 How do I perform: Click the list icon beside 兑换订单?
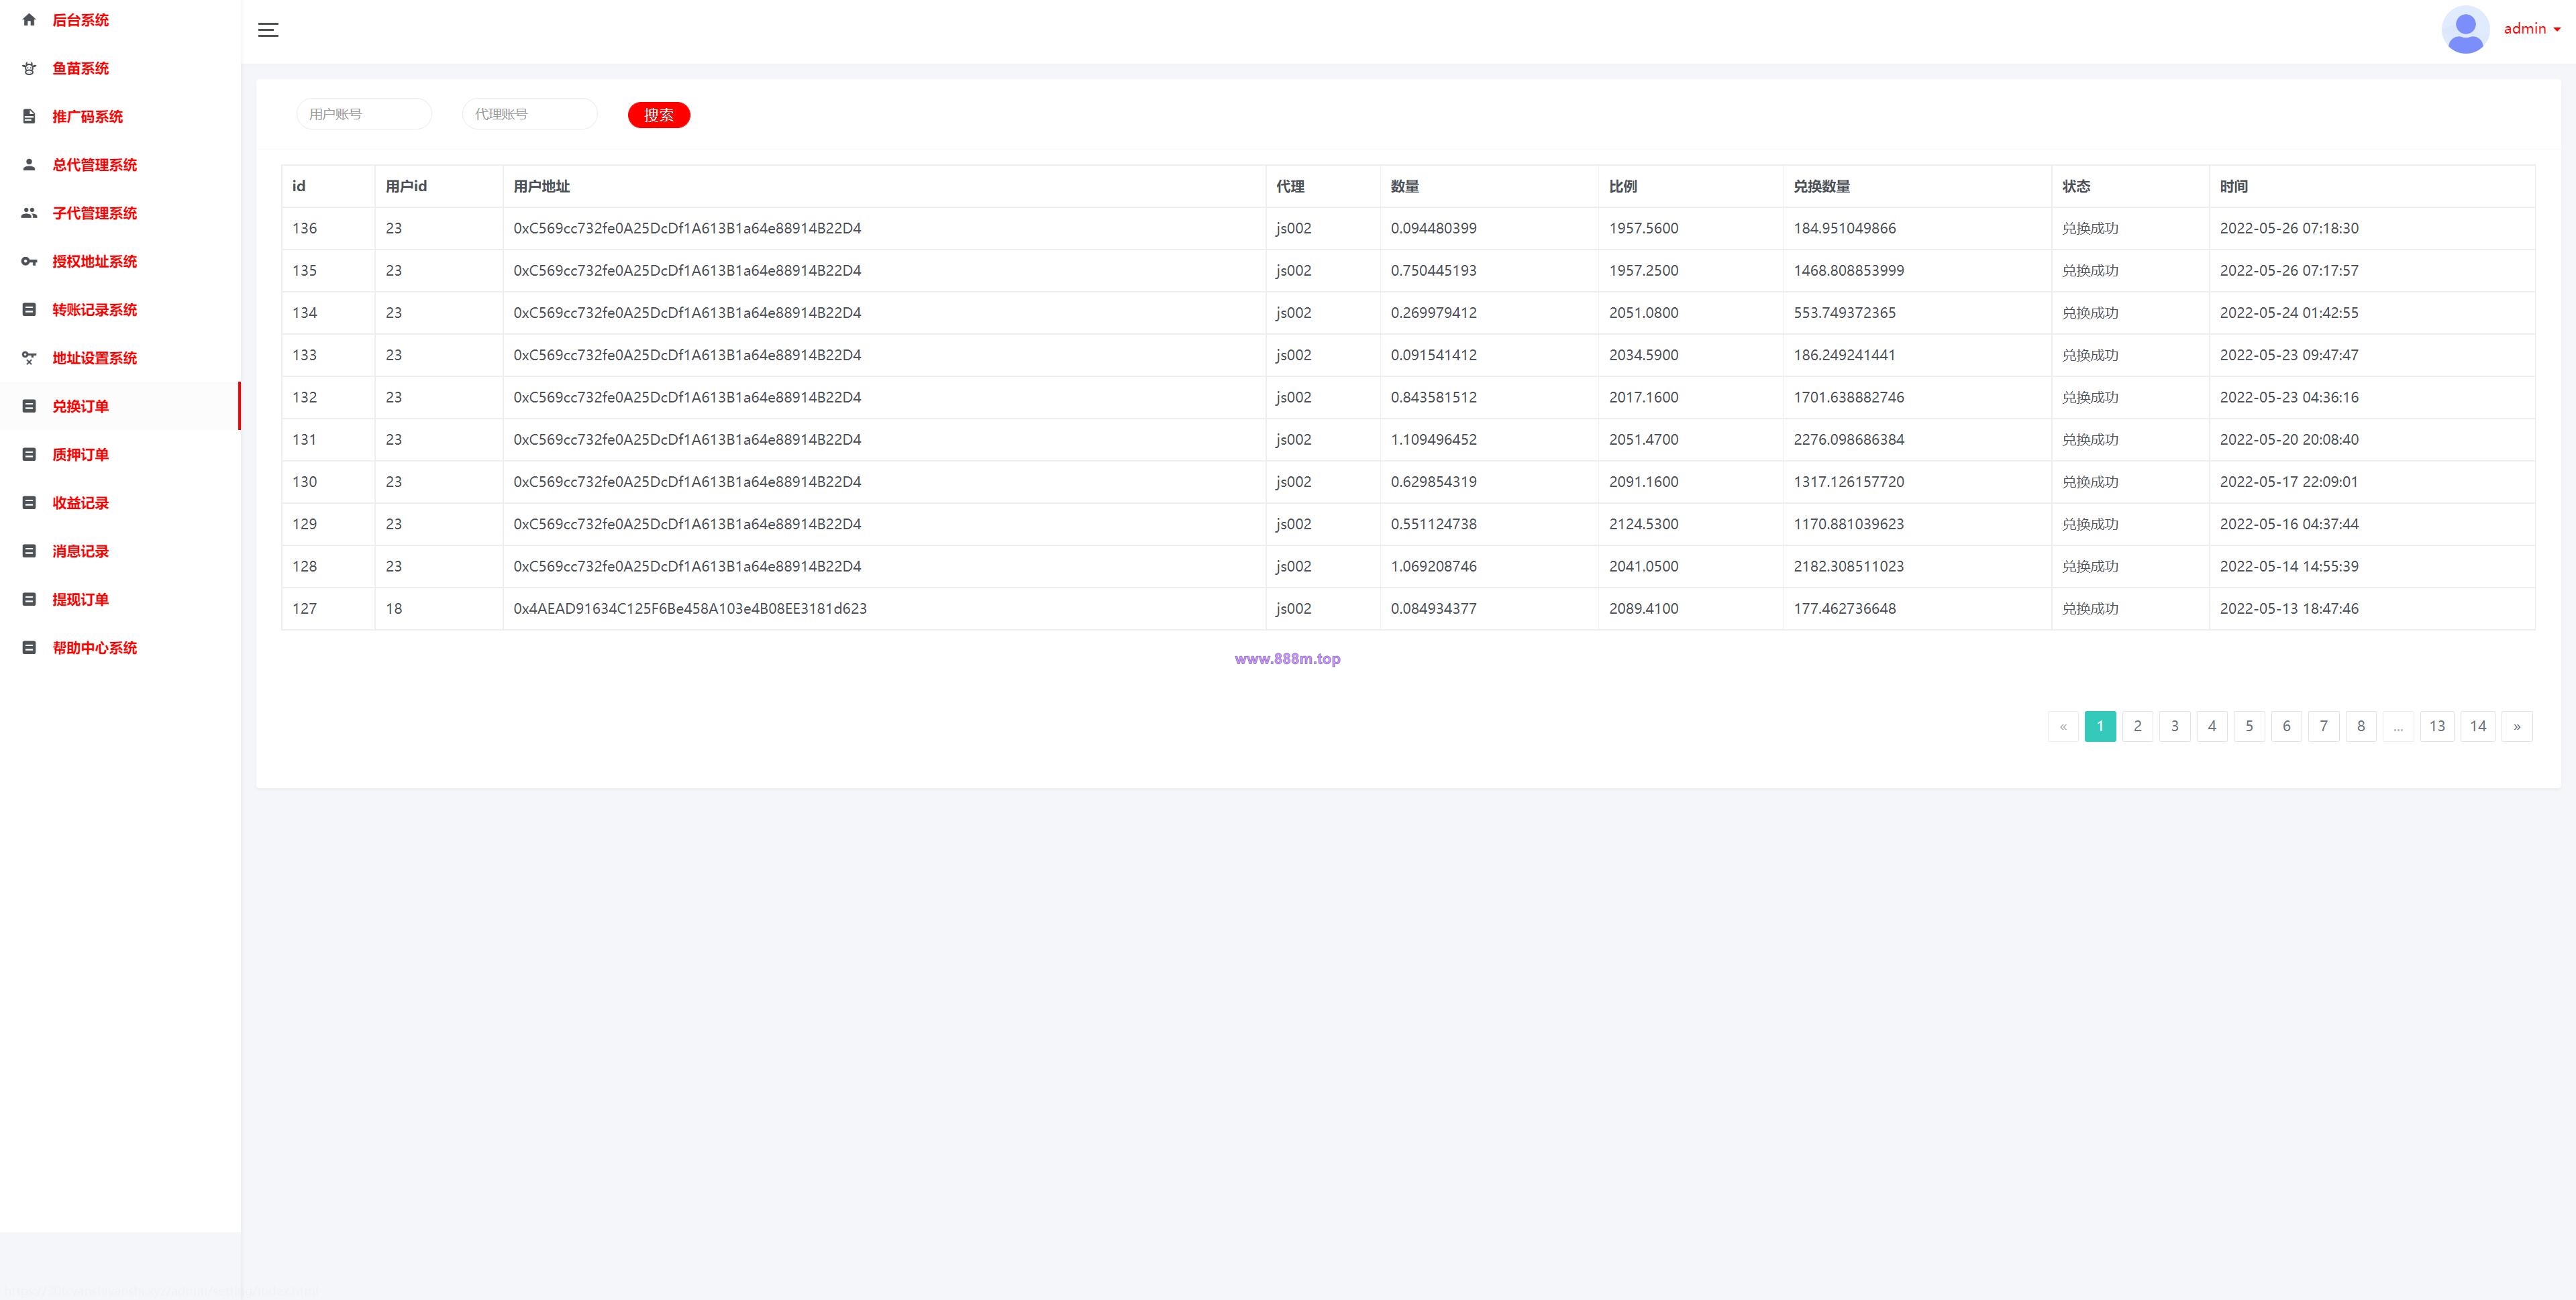click(29, 406)
